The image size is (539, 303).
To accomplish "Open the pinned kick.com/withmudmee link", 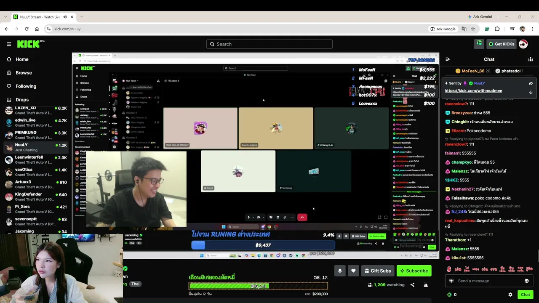I will 473,90.
